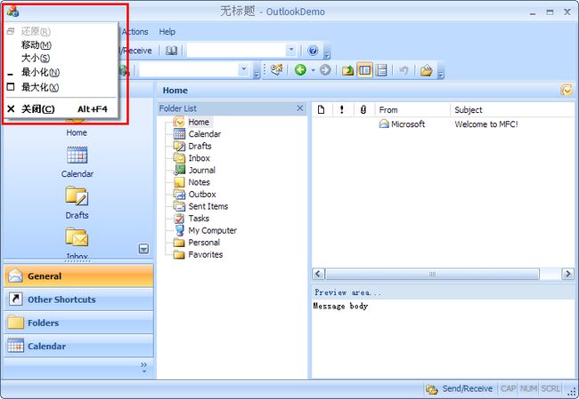Open the Inbox shortcut in the Outlook bar

click(x=77, y=243)
